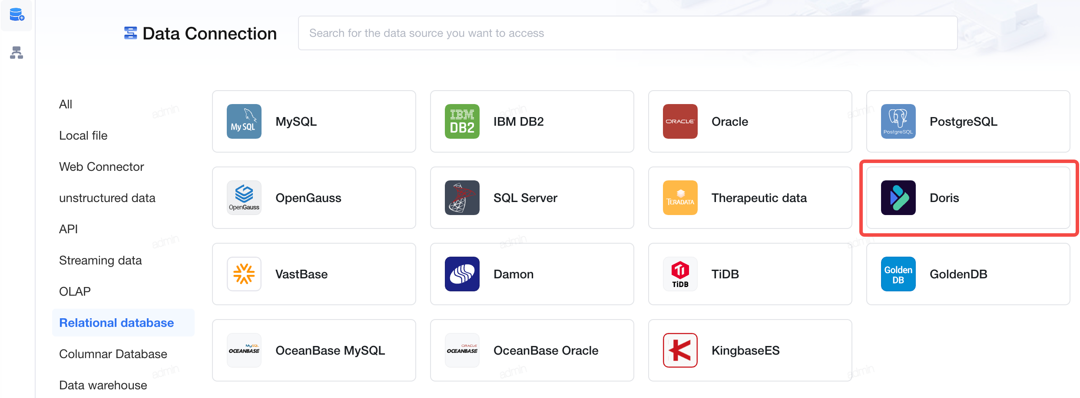This screenshot has width=1080, height=398.
Task: Click the hierarchy icon in left sidebar
Action: tap(17, 52)
